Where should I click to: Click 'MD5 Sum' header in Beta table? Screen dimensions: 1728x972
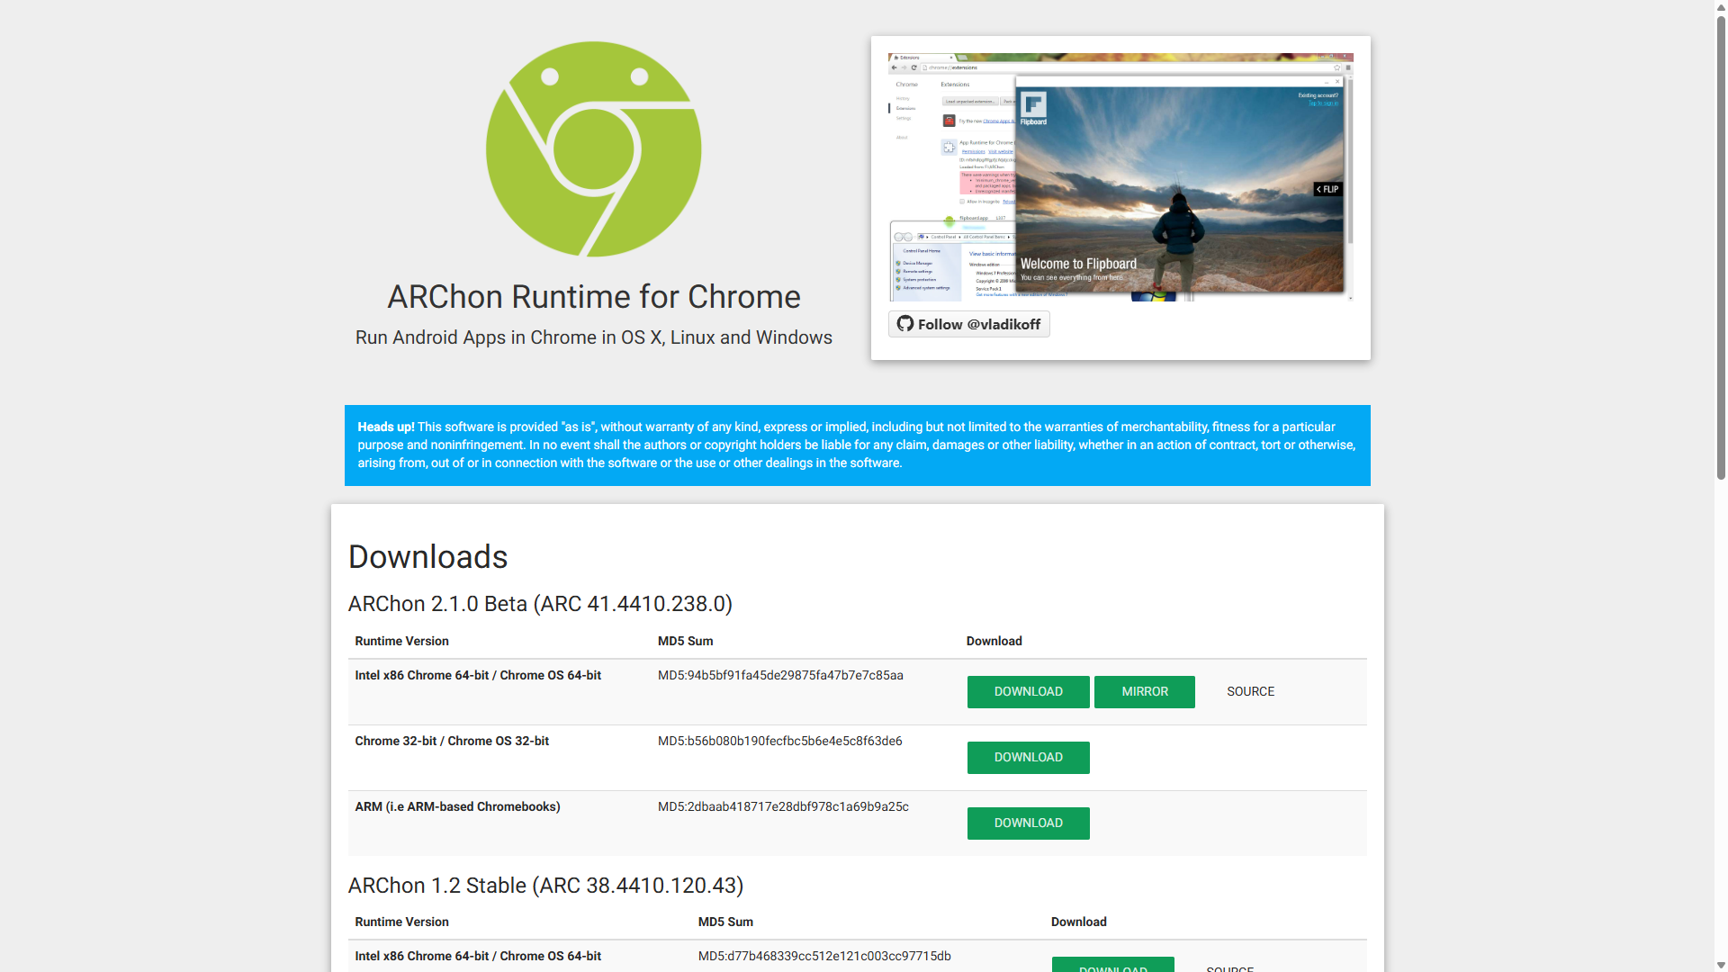click(x=685, y=642)
